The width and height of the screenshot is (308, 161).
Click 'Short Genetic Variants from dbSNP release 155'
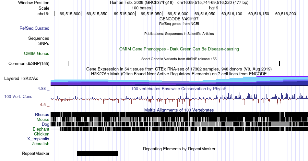[179, 59]
